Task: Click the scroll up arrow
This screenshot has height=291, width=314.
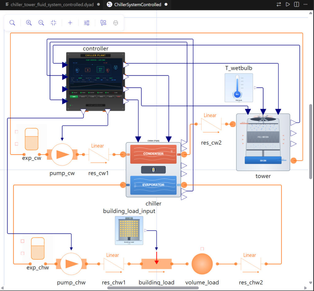Action: click(x=311, y=13)
